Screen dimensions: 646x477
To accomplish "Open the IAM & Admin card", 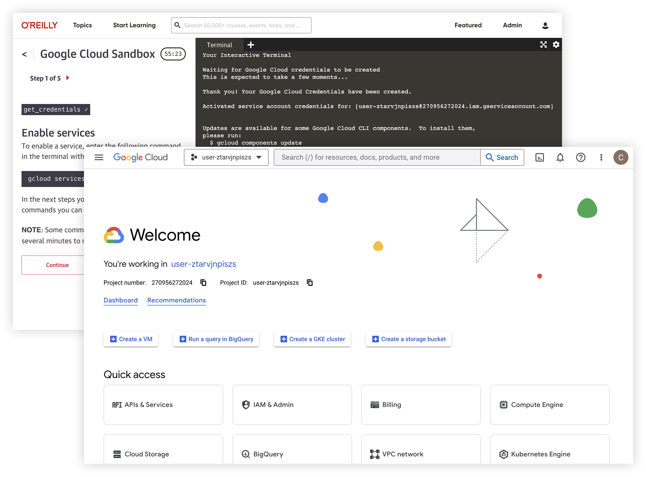I will click(x=292, y=405).
